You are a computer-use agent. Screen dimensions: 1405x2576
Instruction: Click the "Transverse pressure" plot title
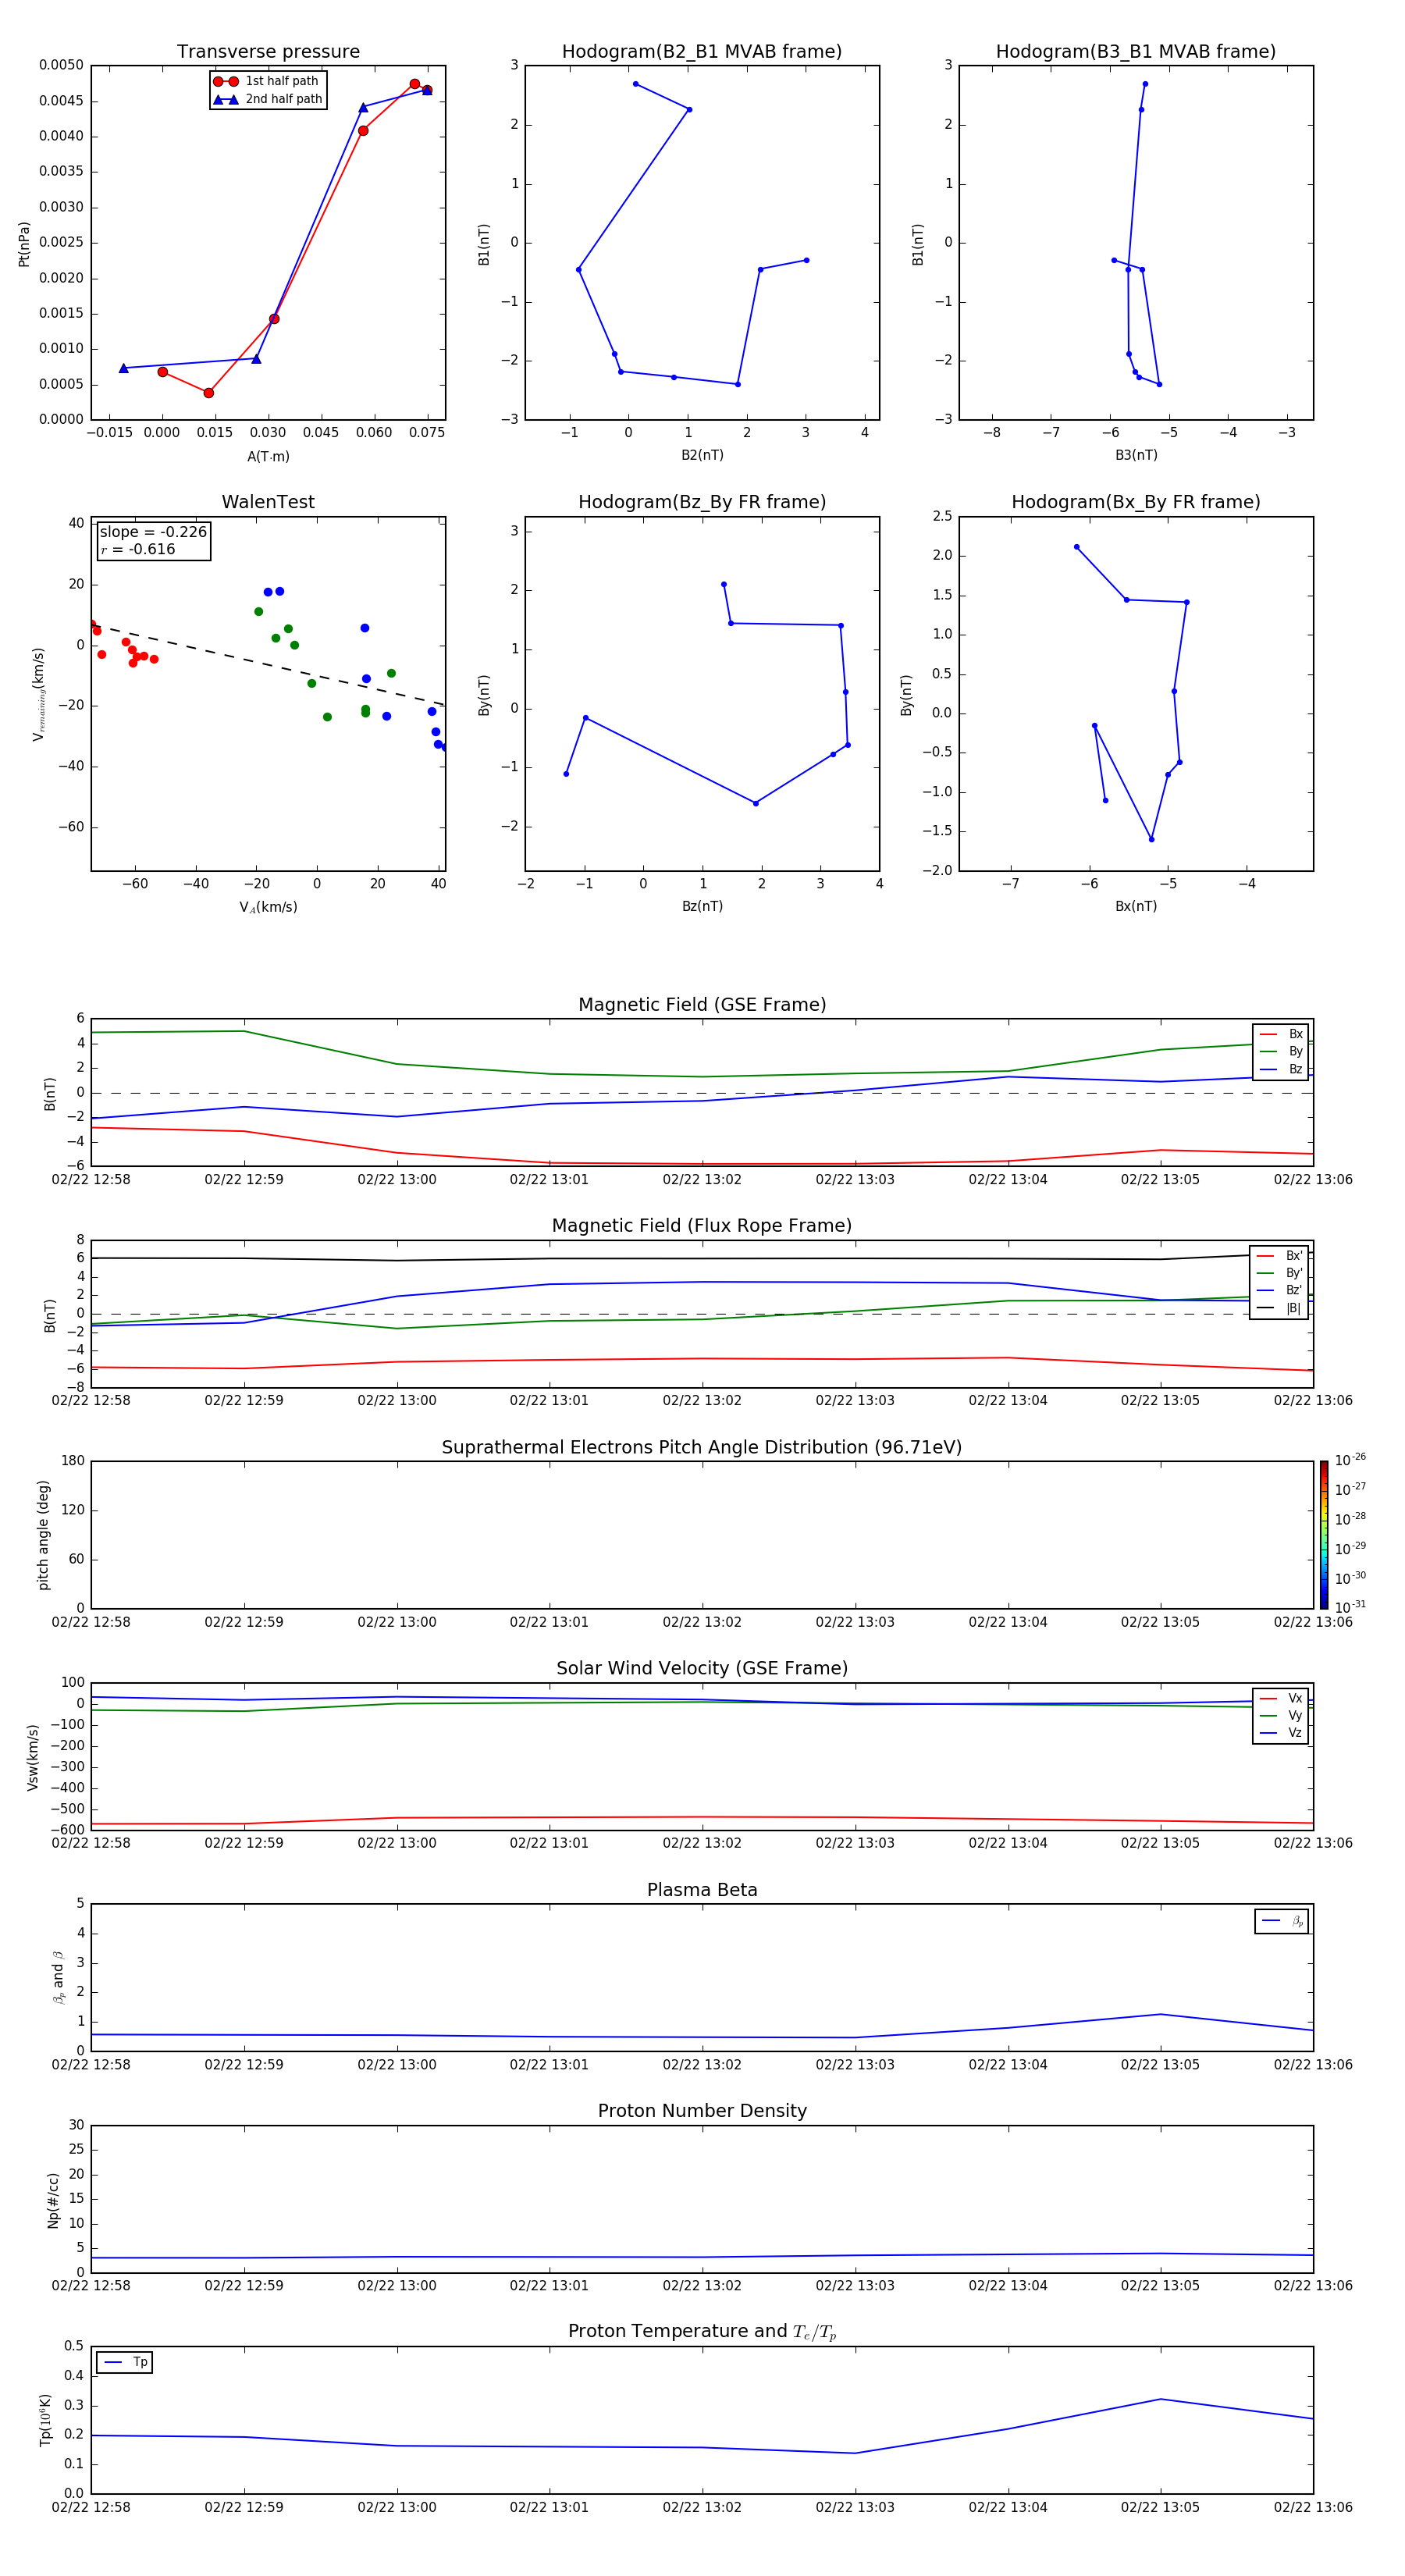pos(268,51)
